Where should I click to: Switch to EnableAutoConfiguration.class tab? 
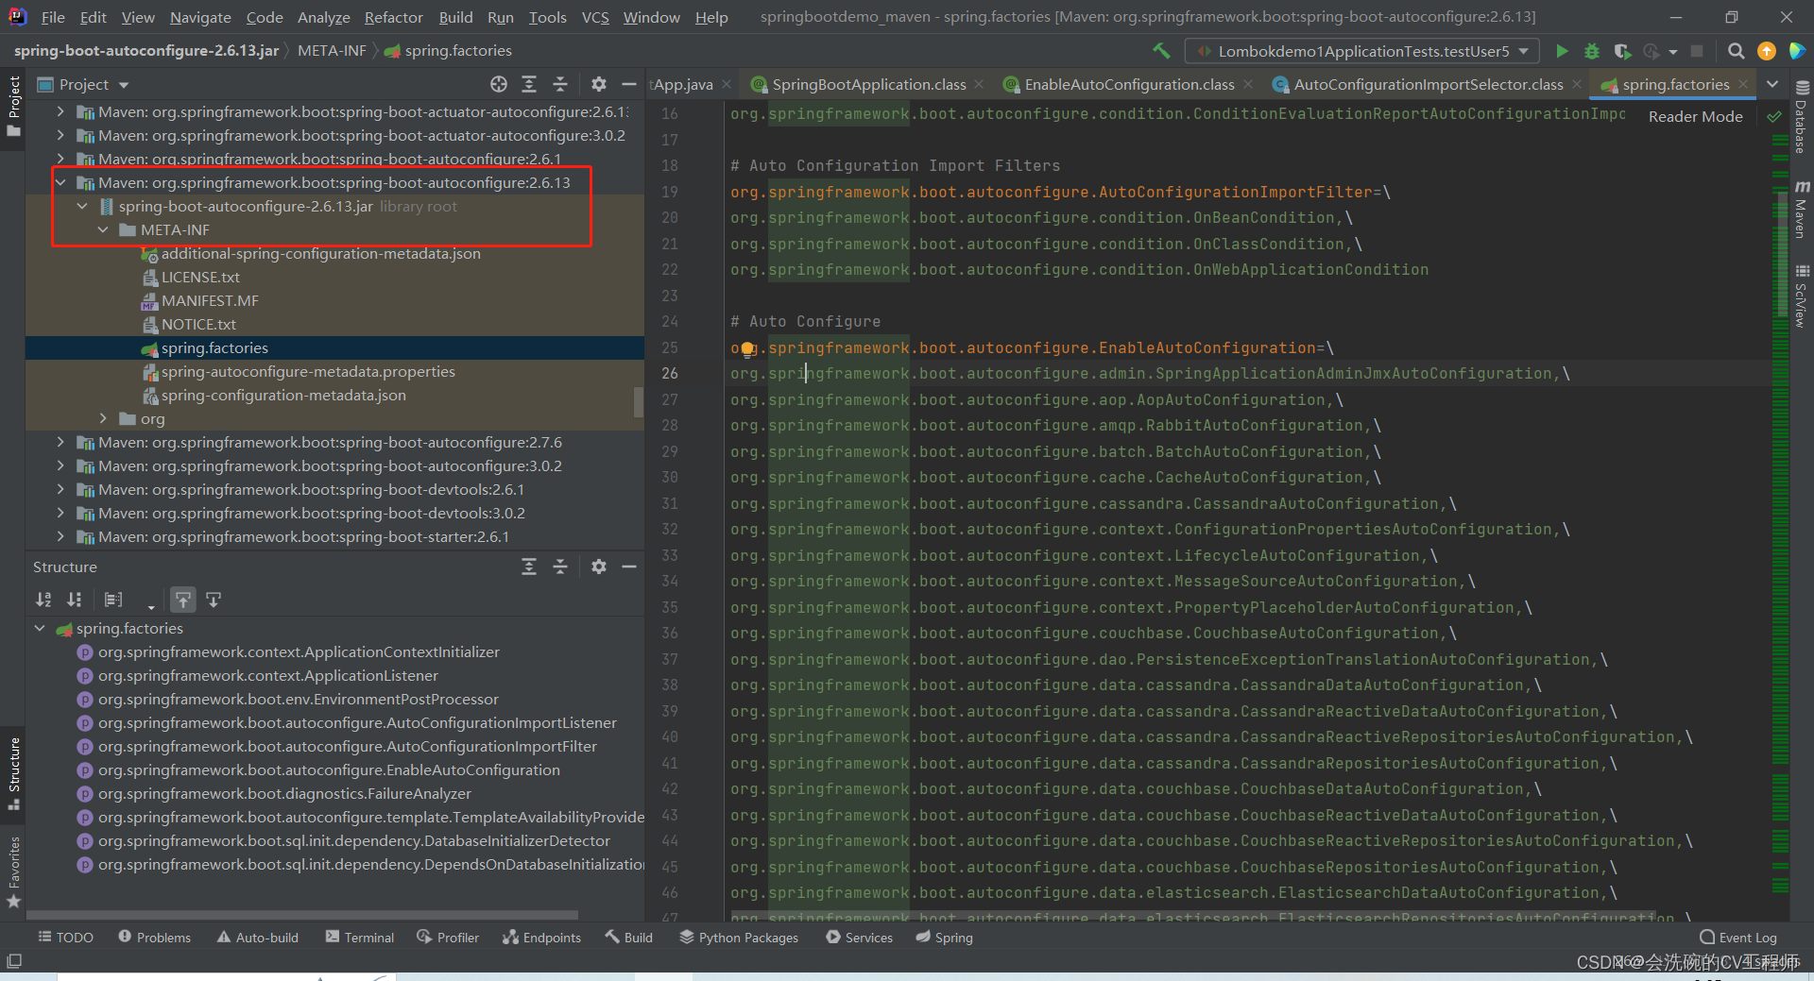[1129, 84]
